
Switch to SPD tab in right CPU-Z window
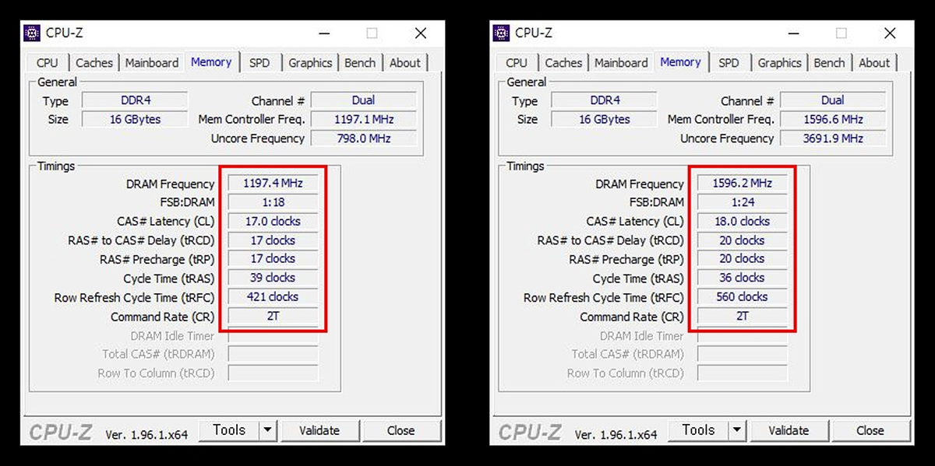point(729,63)
